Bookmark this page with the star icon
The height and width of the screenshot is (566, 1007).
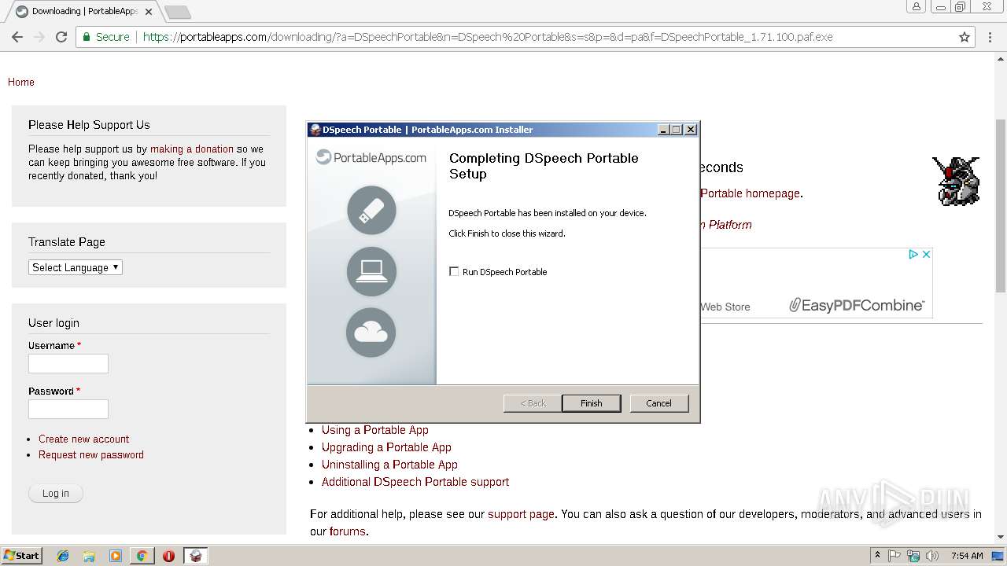click(x=965, y=37)
